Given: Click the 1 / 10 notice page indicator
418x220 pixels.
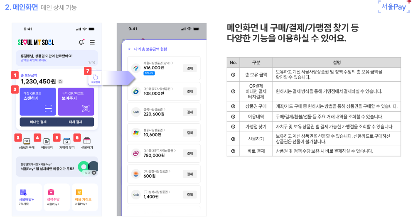Looking at the screenshot, I should (92, 63).
